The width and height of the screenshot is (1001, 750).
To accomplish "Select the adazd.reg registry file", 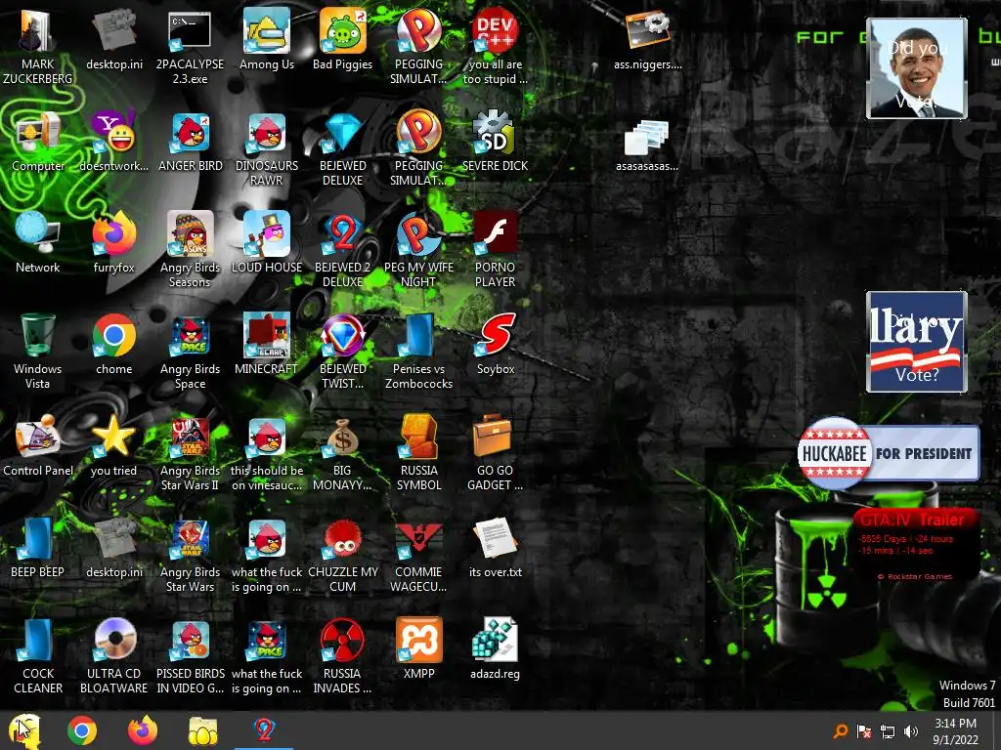I will point(496,648).
